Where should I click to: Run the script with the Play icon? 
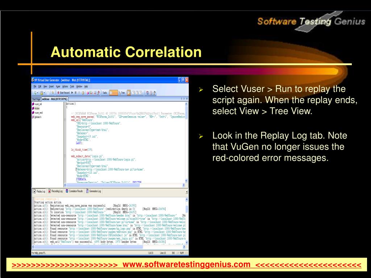tap(72, 93)
